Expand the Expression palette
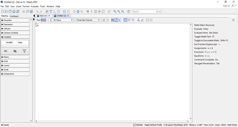The width and height of the screenshot is (238, 127). pos(15,24)
